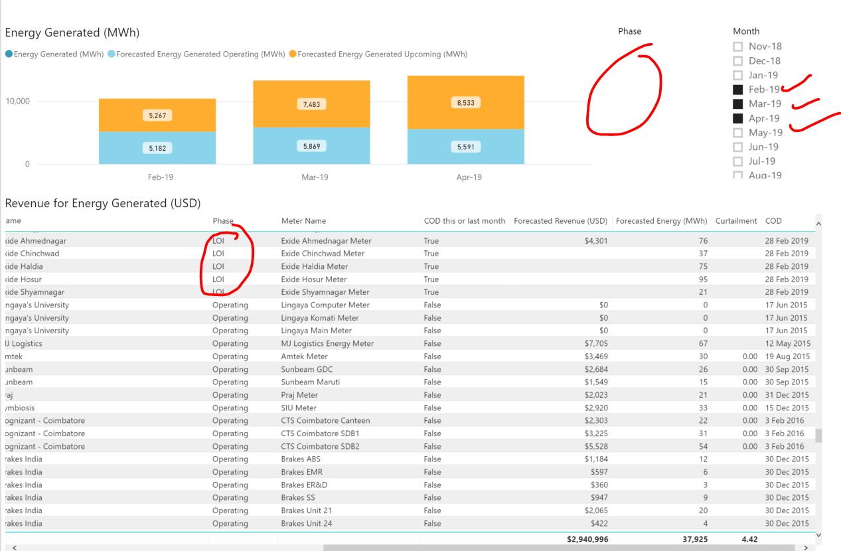Click CTS Coimbatore SDB2 cell
The image size is (841, 551).
point(321,447)
